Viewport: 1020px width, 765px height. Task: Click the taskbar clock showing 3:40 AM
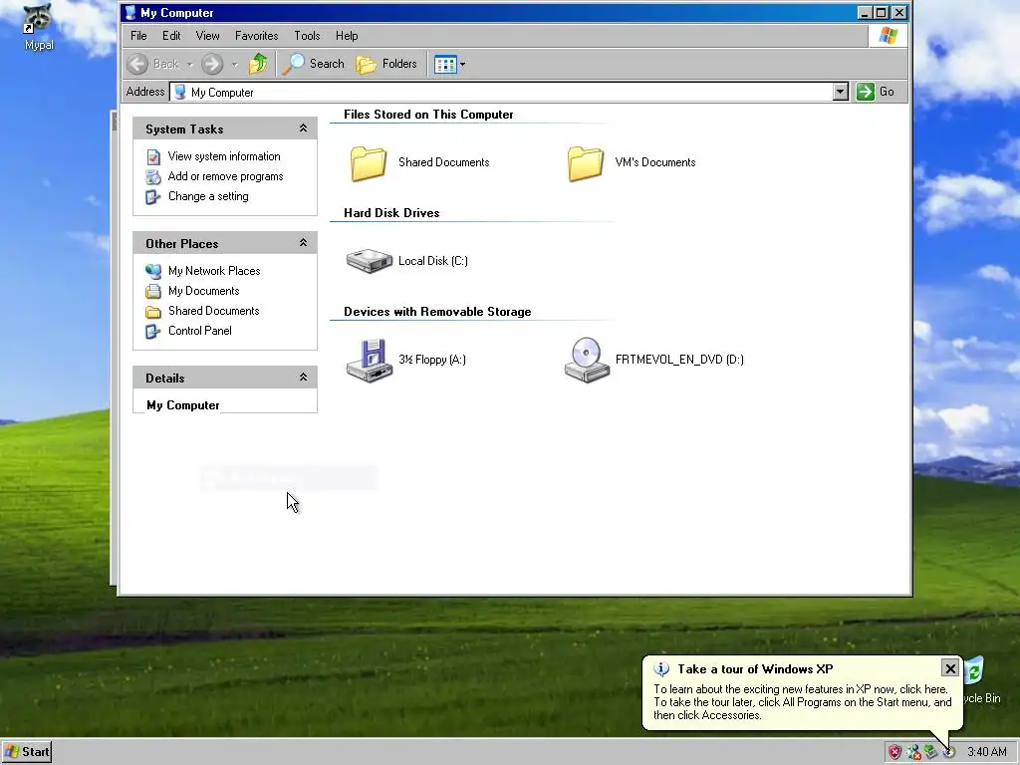[x=987, y=752]
